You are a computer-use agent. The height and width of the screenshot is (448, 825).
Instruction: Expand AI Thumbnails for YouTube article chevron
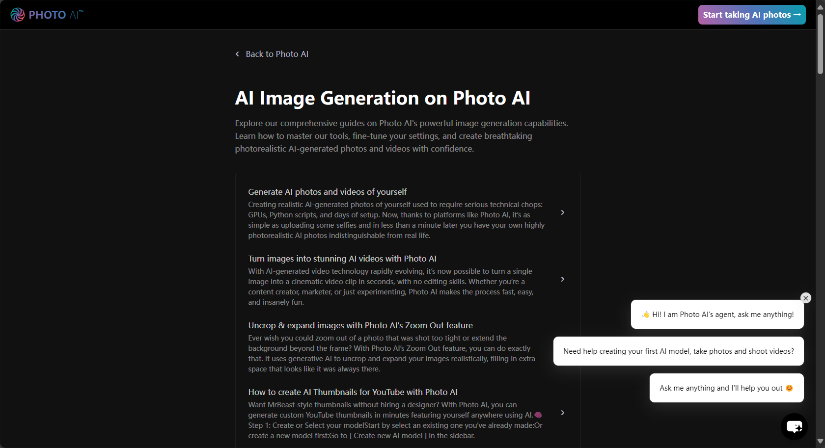[563, 413]
